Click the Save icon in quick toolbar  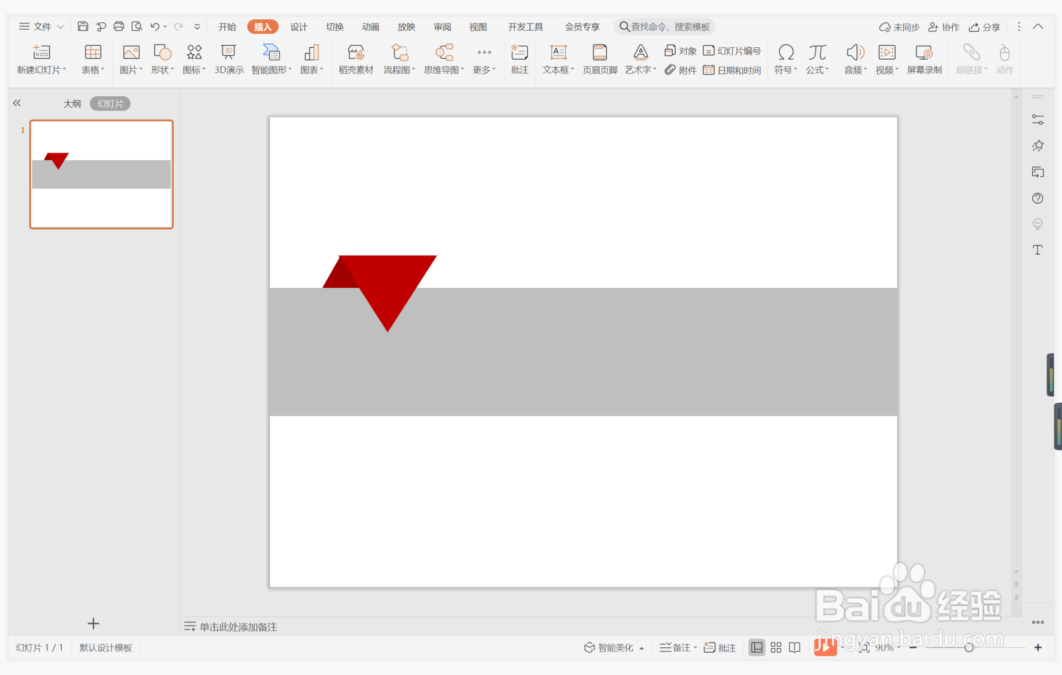pyautogui.click(x=83, y=27)
